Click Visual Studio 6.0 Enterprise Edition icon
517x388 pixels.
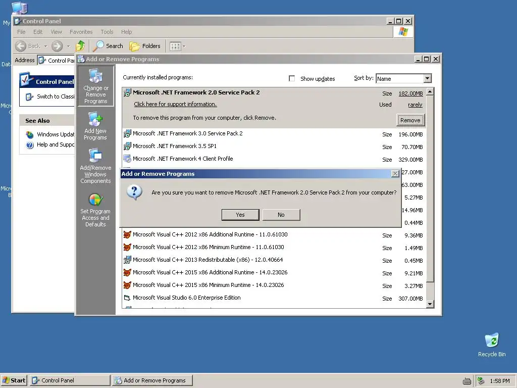pyautogui.click(x=127, y=298)
